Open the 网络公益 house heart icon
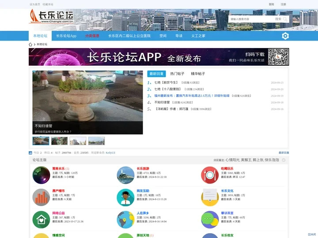Screen dimensions: 318x238 41,219
